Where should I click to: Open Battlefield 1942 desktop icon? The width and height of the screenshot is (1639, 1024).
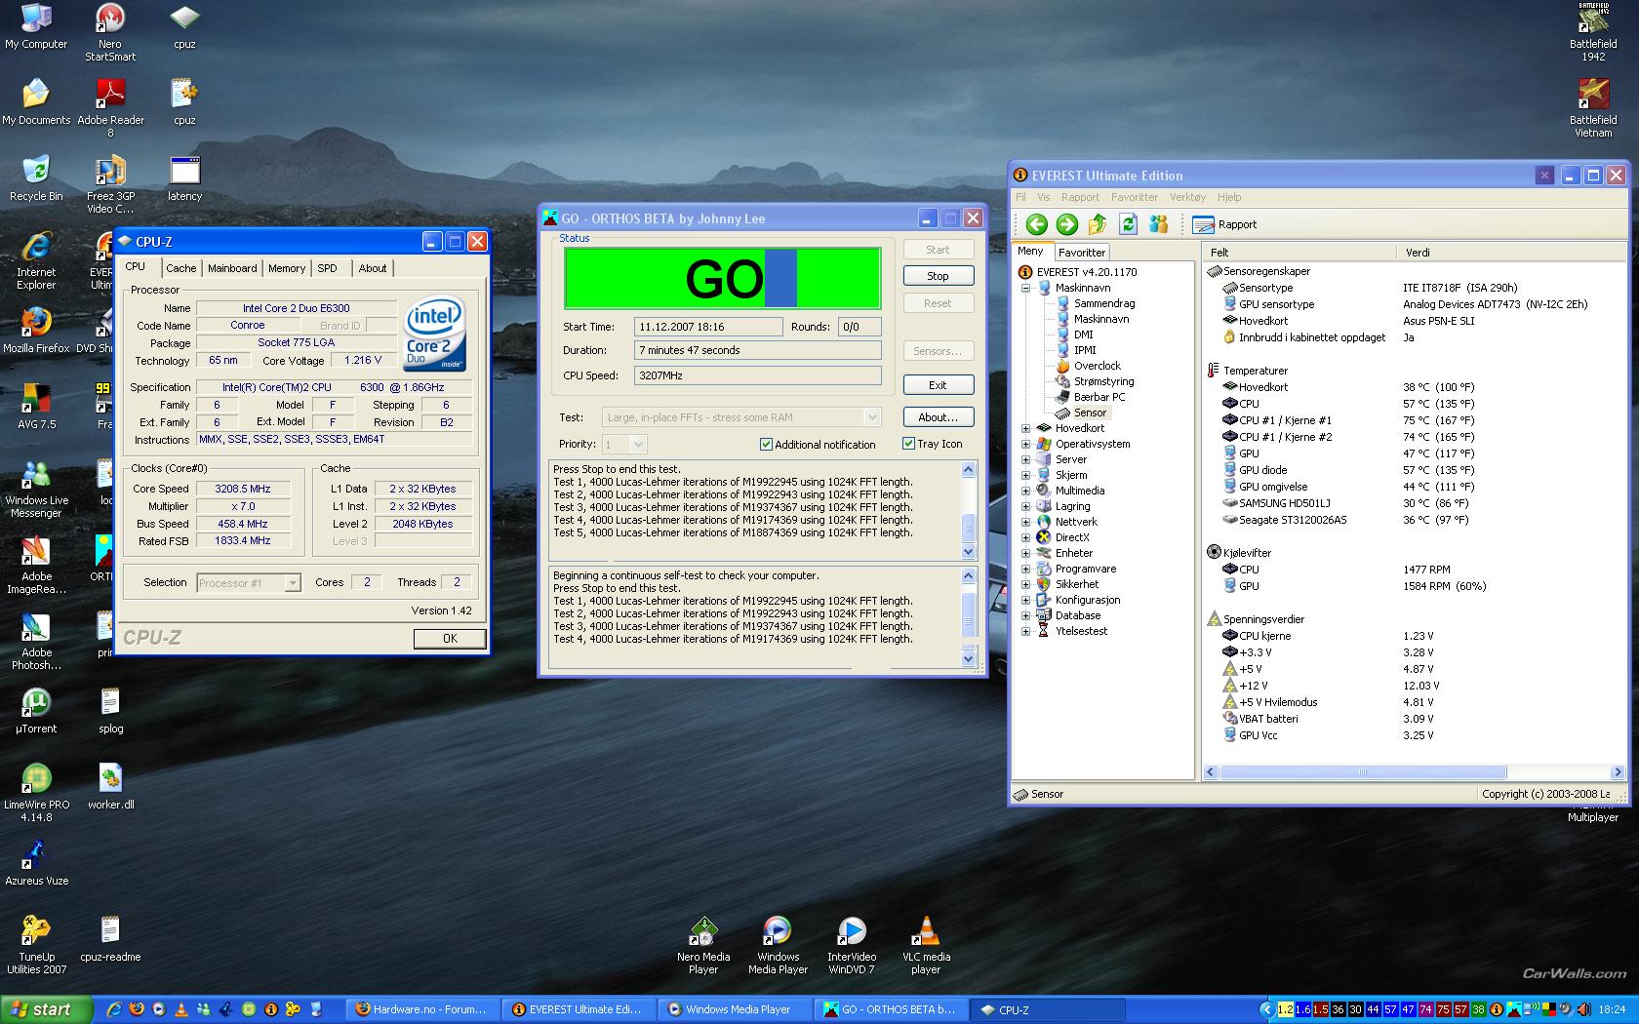tap(1593, 32)
